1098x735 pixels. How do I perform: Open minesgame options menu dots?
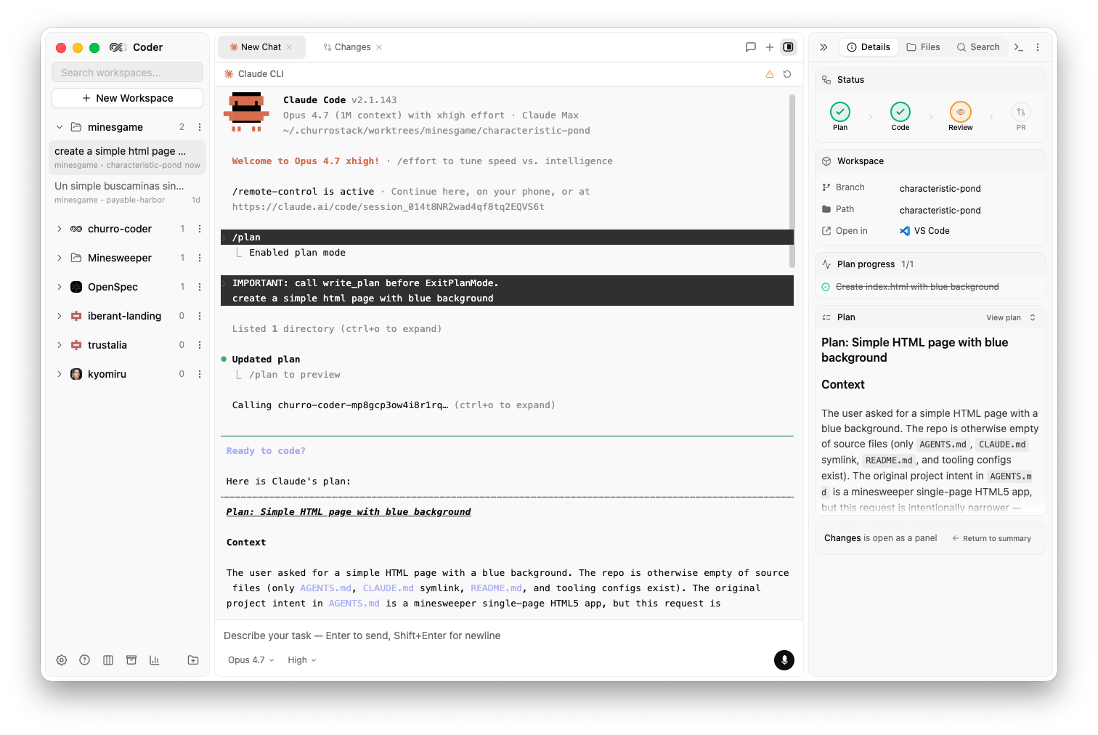[200, 127]
